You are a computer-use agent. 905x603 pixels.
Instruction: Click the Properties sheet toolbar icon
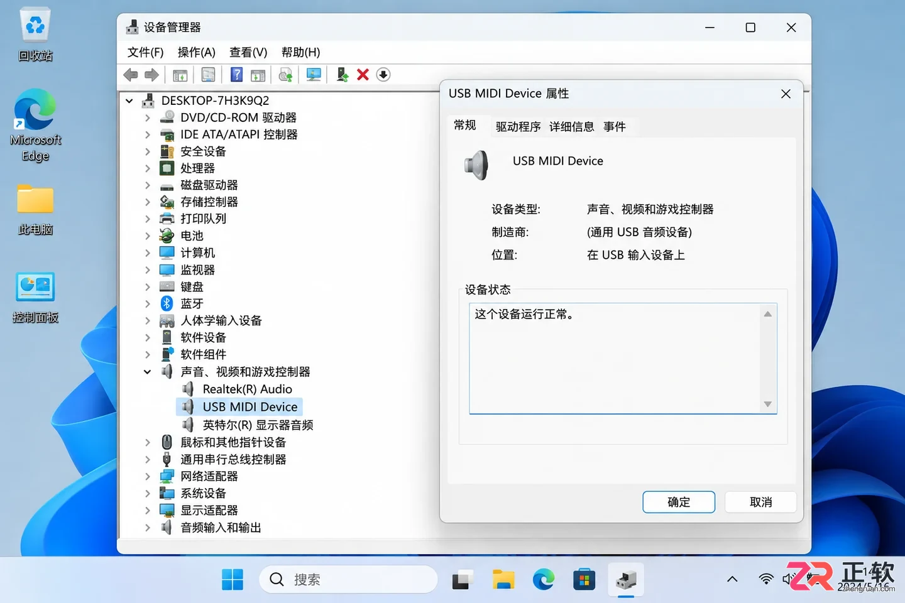[208, 75]
